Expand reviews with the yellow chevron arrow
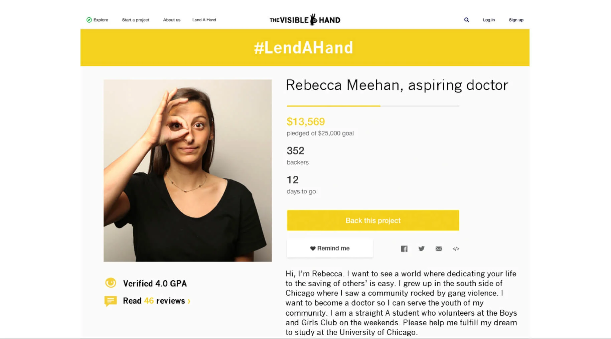The height and width of the screenshot is (339, 611). [x=189, y=301]
